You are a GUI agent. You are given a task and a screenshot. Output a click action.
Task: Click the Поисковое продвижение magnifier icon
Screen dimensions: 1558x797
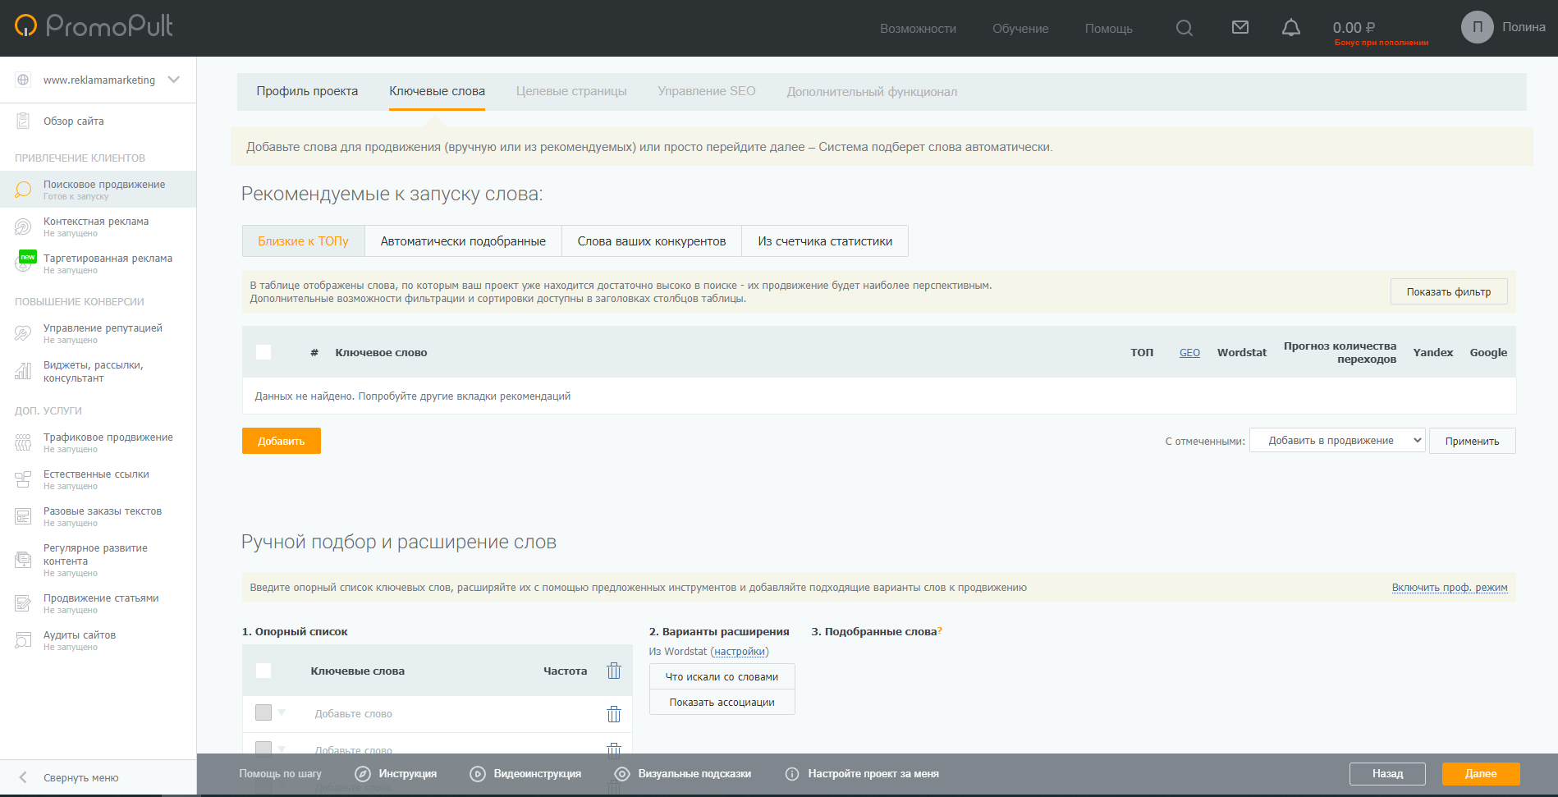pyautogui.click(x=23, y=190)
